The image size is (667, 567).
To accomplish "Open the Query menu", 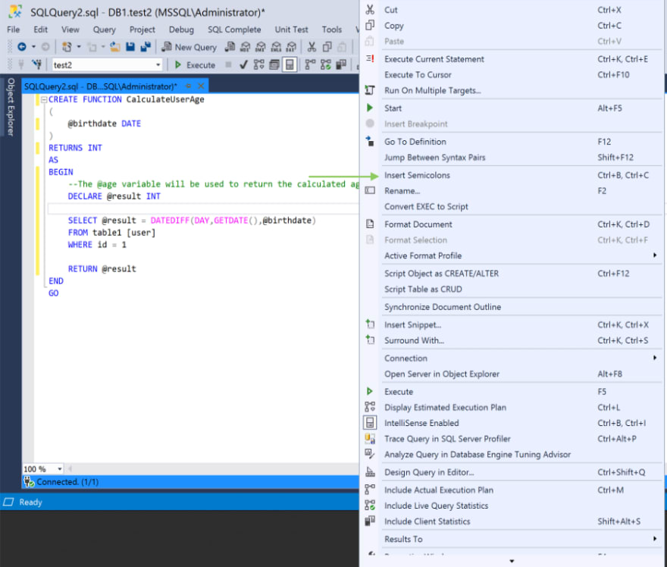I will [105, 30].
